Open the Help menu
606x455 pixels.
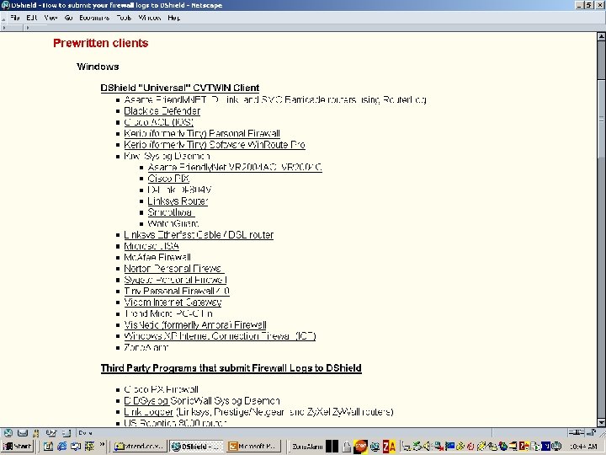[x=174, y=18]
